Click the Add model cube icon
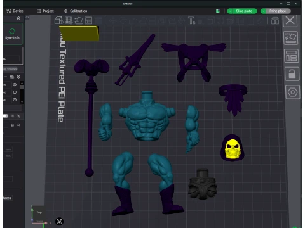This screenshot has height=228, width=305. tap(58, 20)
